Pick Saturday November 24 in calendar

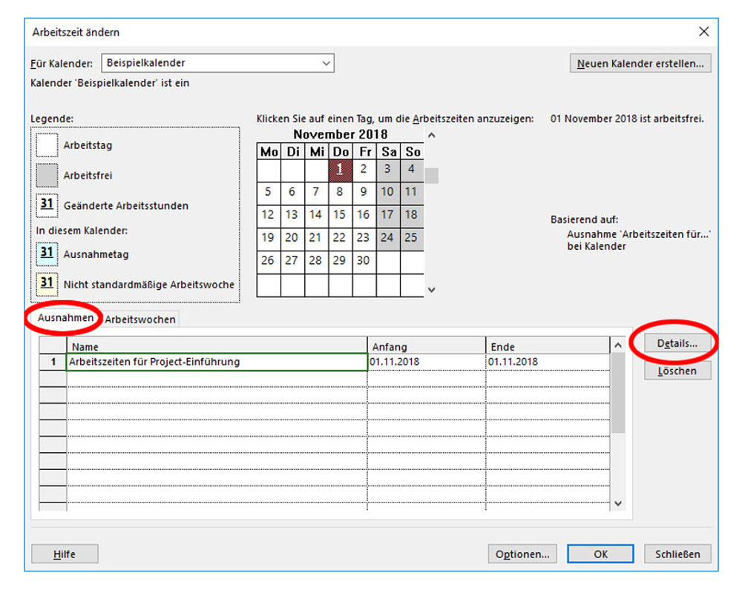pyautogui.click(x=387, y=238)
